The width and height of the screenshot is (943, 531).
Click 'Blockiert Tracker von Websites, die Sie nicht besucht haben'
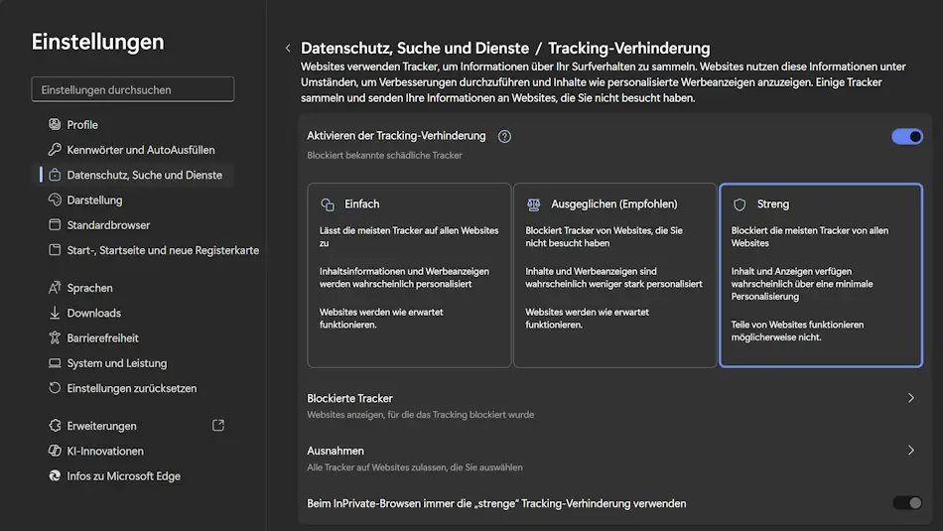604,236
